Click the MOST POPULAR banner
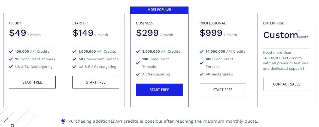Screen dimensions: 319x127 159,10
